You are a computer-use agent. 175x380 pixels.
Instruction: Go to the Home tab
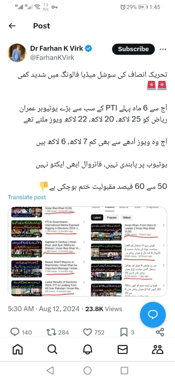pyautogui.click(x=17, y=350)
